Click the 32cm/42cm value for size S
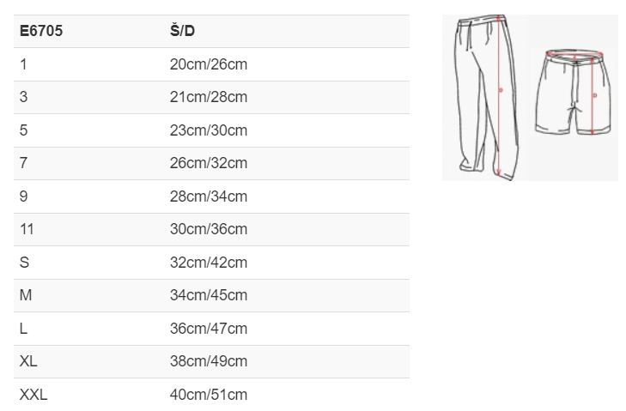The image size is (626, 411). point(209,263)
